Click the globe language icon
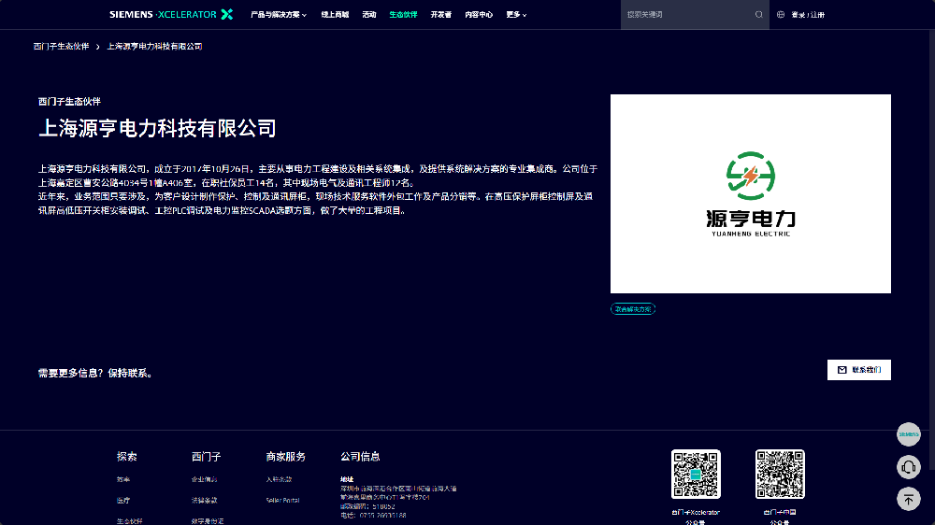The image size is (935, 525). [x=781, y=14]
